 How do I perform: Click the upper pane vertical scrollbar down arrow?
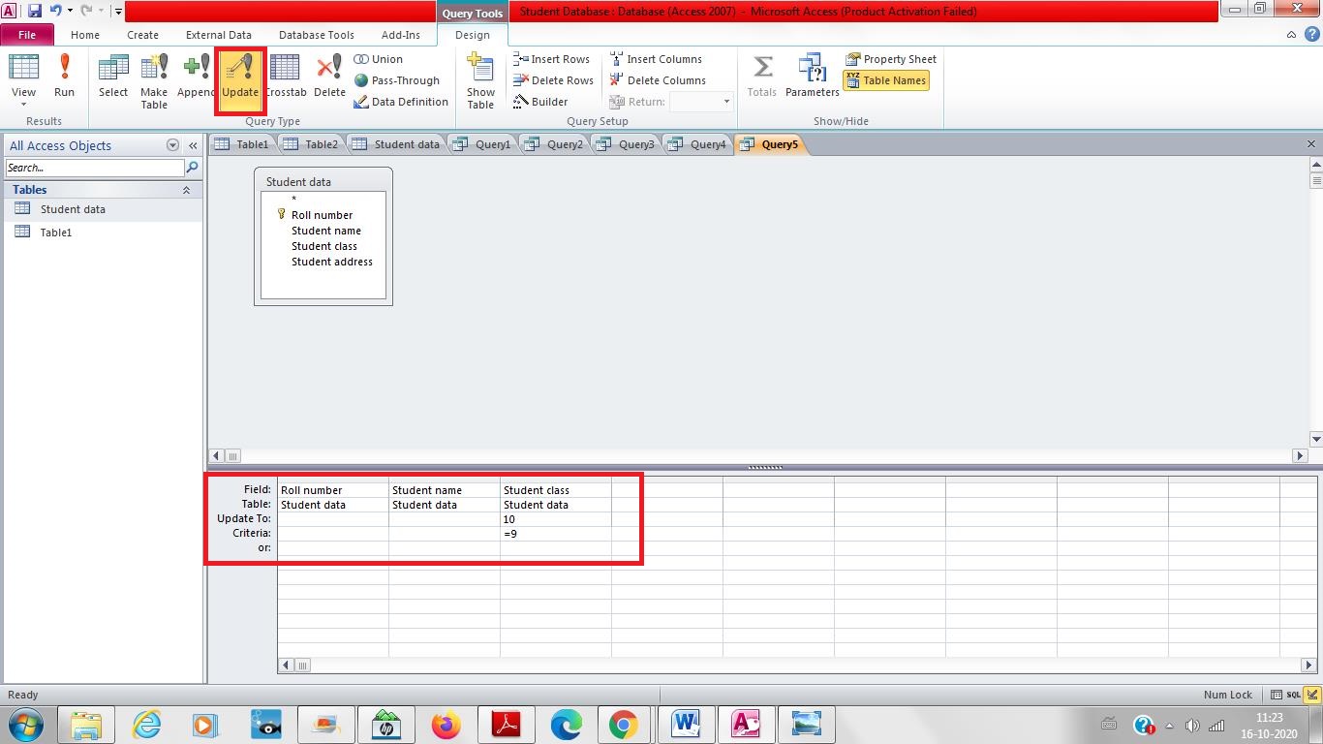[x=1315, y=439]
